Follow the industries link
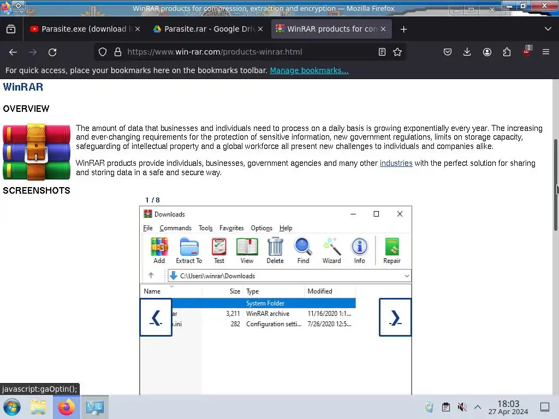559x419 pixels. [x=396, y=163]
